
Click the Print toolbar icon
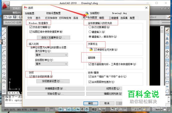[x=20, y=17]
